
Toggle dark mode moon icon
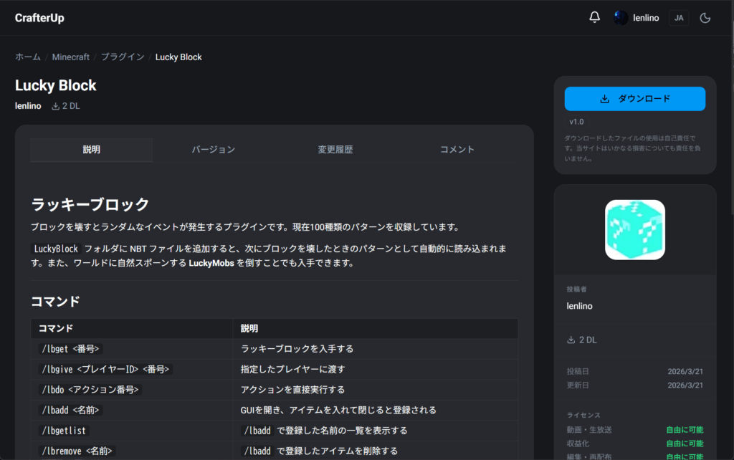(705, 18)
